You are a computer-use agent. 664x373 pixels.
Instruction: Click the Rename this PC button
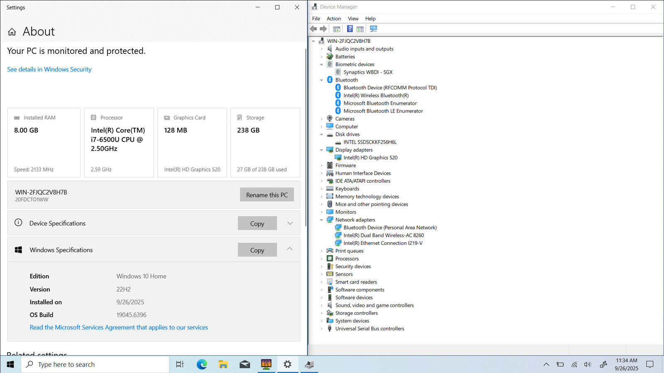pyautogui.click(x=267, y=195)
